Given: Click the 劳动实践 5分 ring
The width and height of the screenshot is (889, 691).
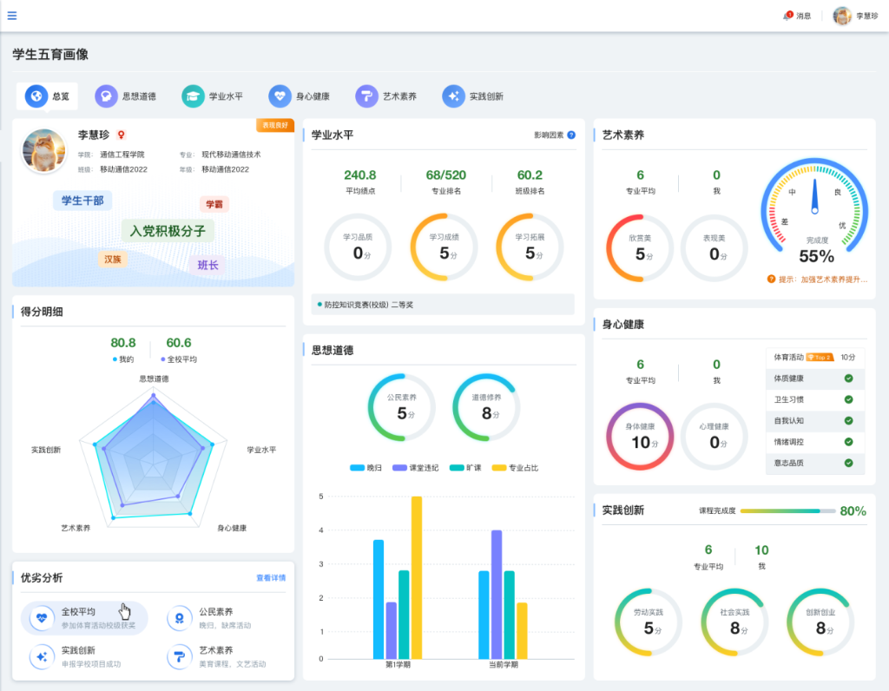Looking at the screenshot, I should (648, 622).
